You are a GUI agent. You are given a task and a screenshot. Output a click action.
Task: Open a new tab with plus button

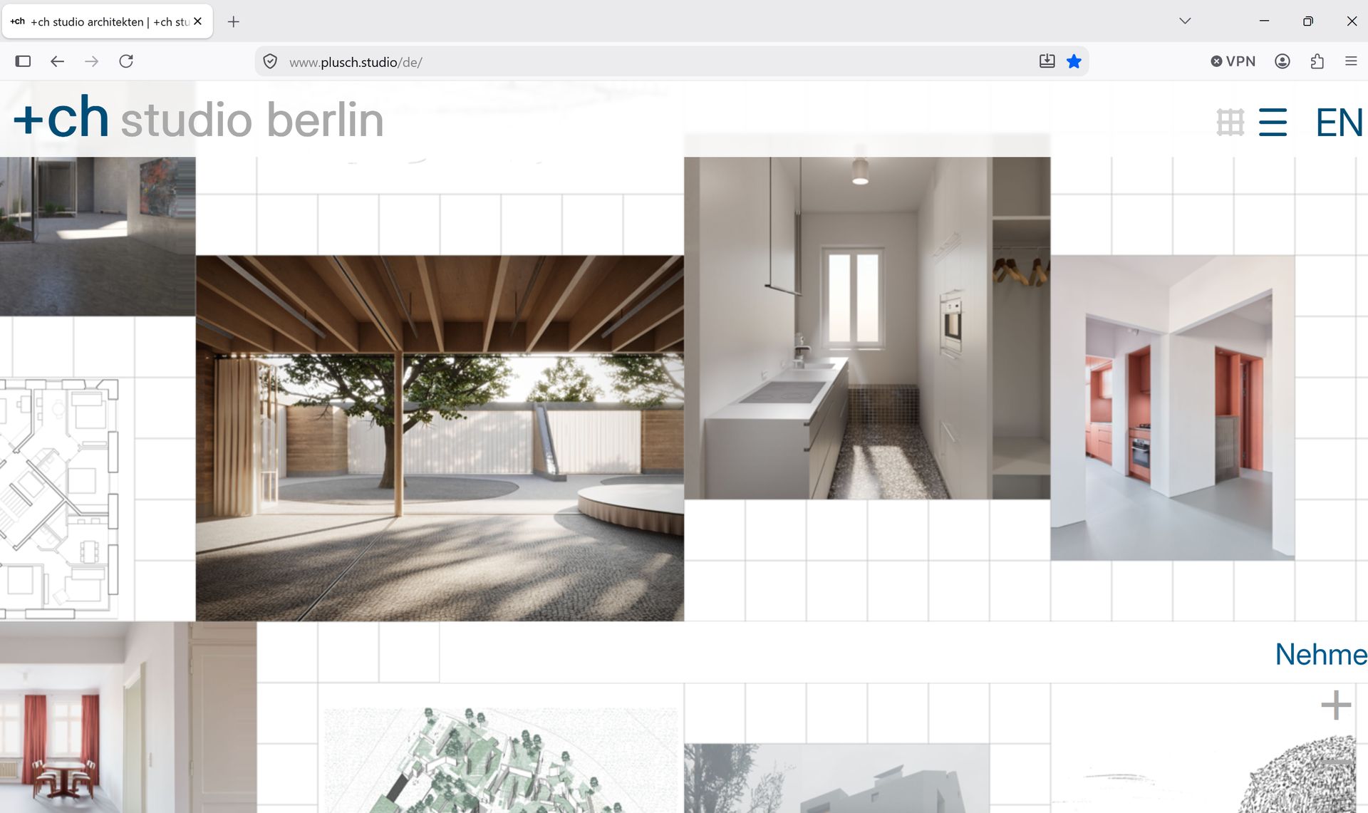[233, 21]
